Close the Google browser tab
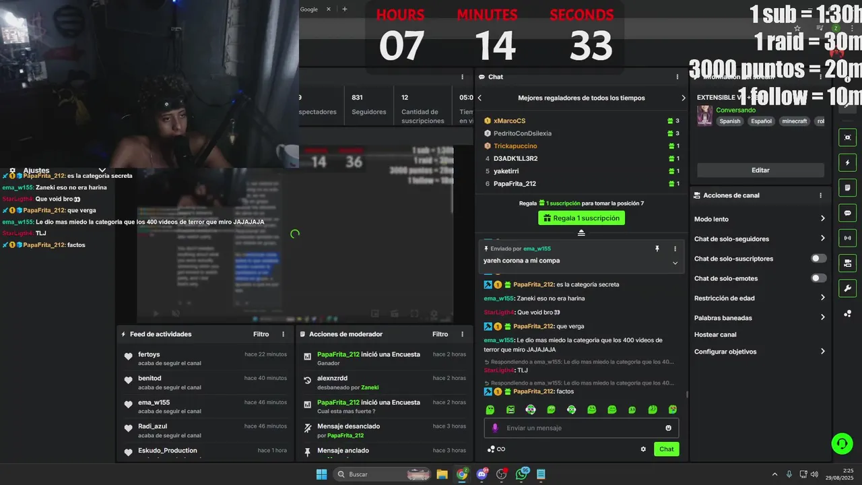 pos(329,9)
